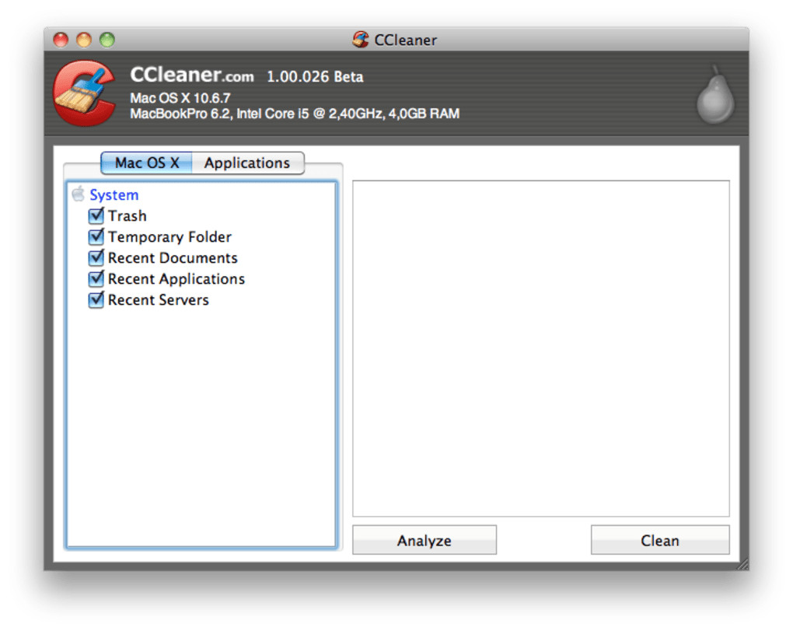Viewport: 793px width, 631px height.
Task: Open the Applications tab
Action: [x=248, y=163]
